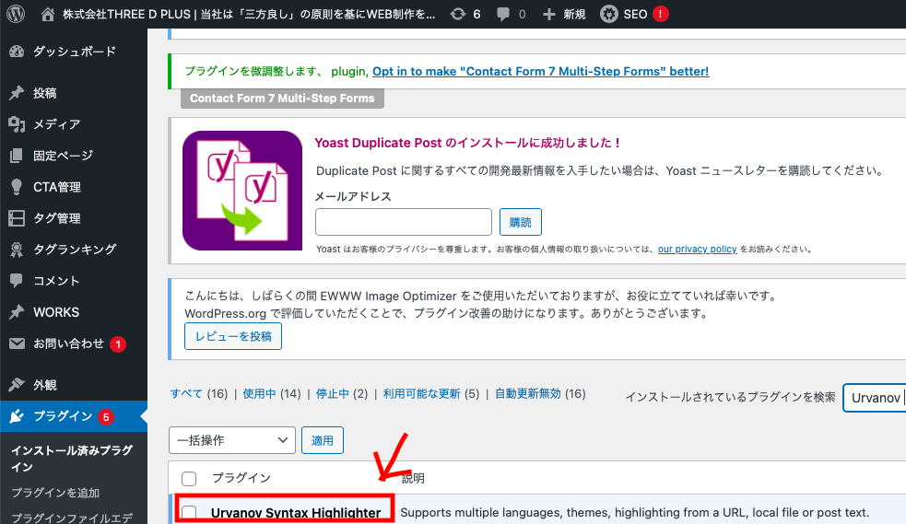
Task: Filter plugins by 停止中 (2)
Action: (342, 393)
